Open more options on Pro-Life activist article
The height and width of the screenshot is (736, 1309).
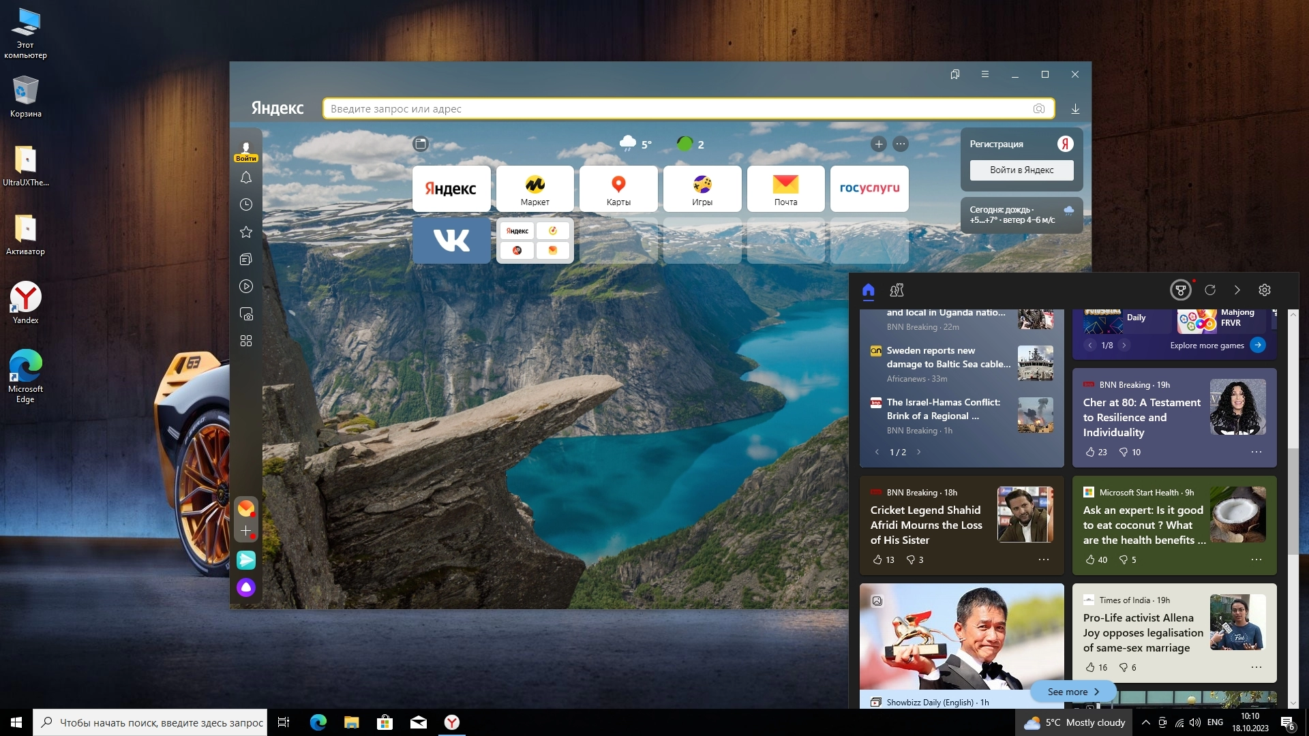click(1257, 667)
